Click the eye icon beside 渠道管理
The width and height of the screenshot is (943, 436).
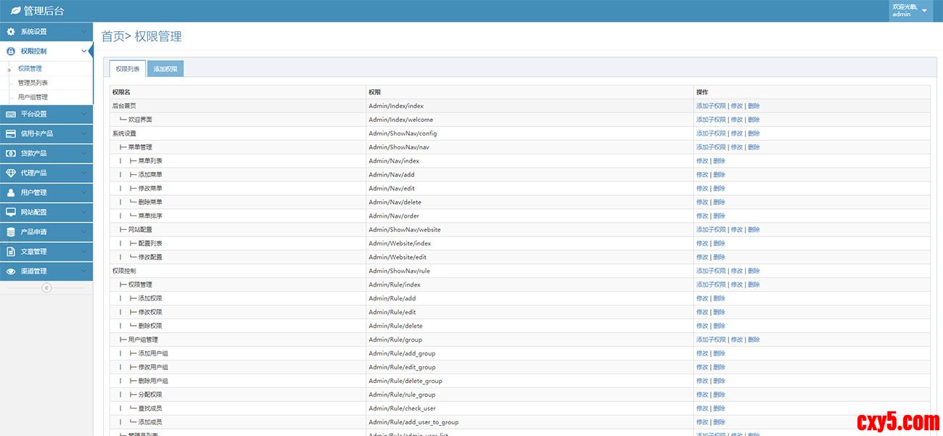(x=11, y=271)
